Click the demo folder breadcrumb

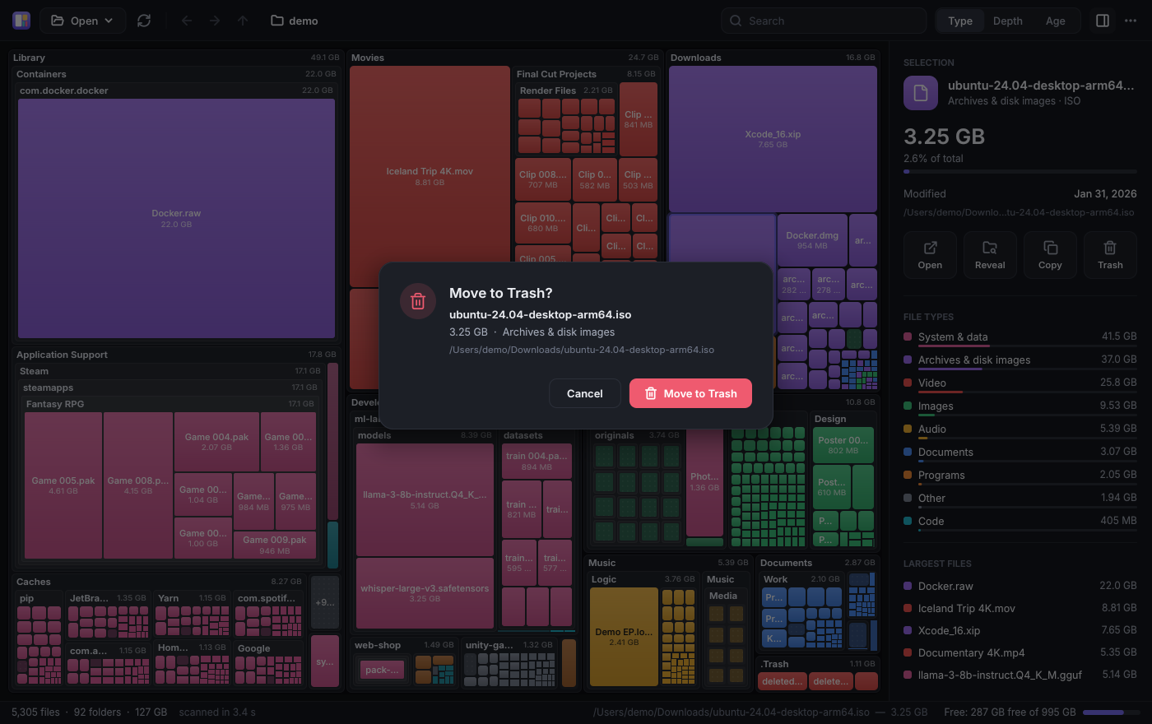(295, 21)
